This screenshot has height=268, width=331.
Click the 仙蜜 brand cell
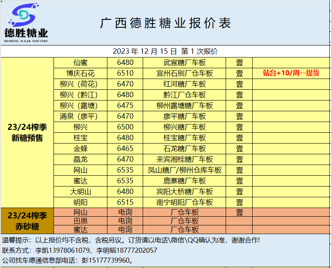pyautogui.click(x=80, y=63)
